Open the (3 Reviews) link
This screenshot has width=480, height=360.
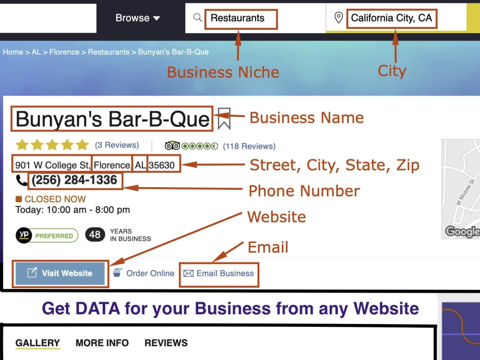point(117,145)
